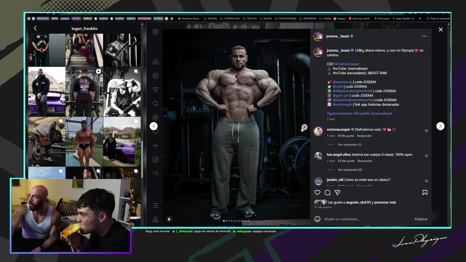Open the BICICLETA bookmarks folder
The height and width of the screenshot is (262, 466).
click(210, 19)
